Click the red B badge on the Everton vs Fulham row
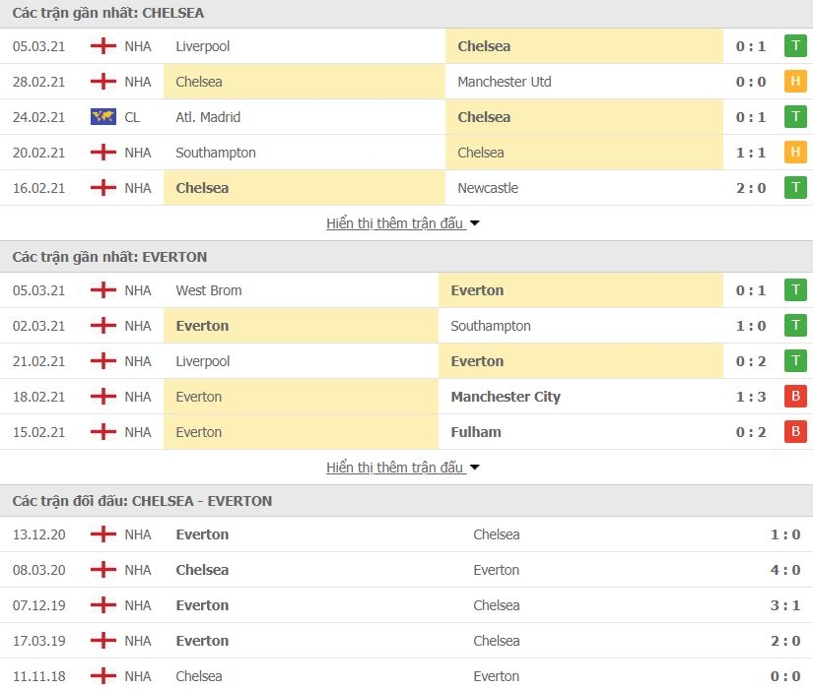Viewport: 813px width, 690px height. pyautogui.click(x=795, y=432)
